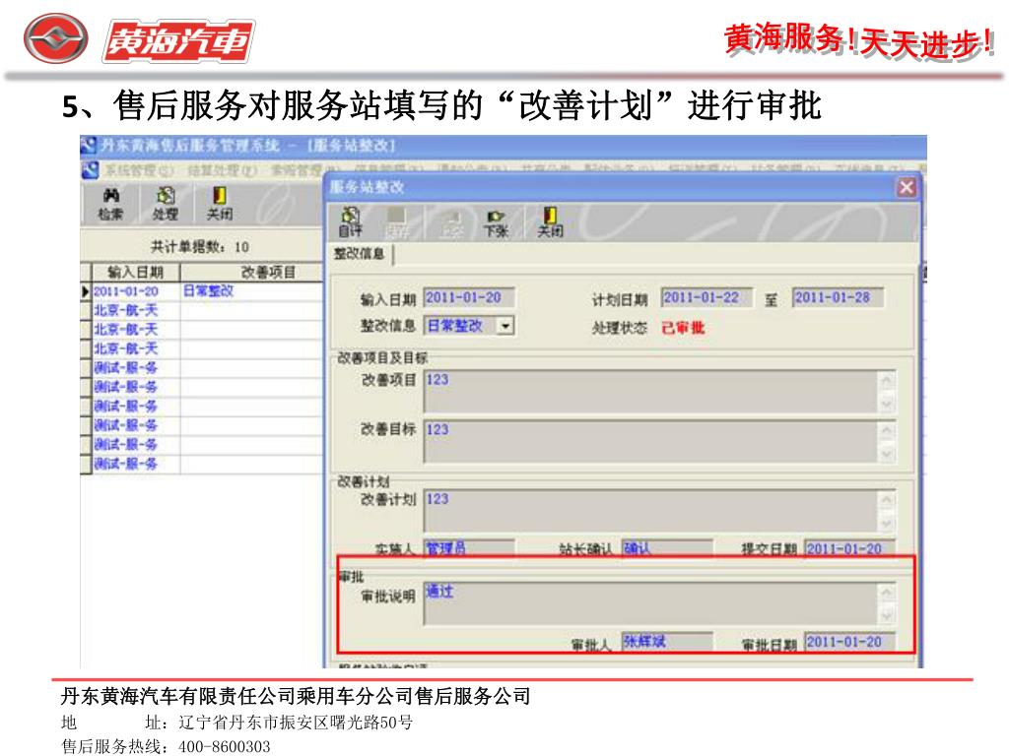Click the scroll-up arrow of 改善项目 text area
The height and width of the screenshot is (756, 1009).
(x=887, y=381)
